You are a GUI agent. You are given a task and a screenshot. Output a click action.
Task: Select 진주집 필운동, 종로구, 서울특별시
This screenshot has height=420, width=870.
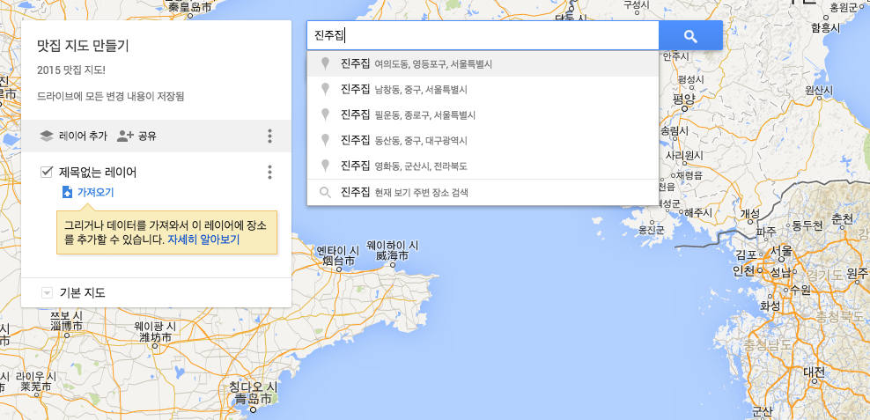tap(483, 114)
